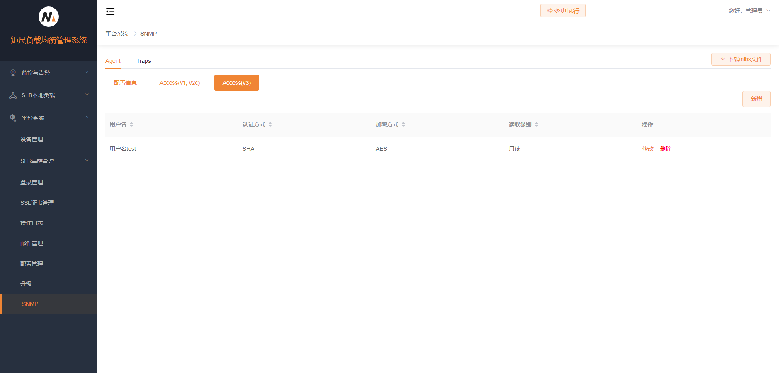779x373 pixels.
Task: Switch to the Traps tab
Action: 144,61
